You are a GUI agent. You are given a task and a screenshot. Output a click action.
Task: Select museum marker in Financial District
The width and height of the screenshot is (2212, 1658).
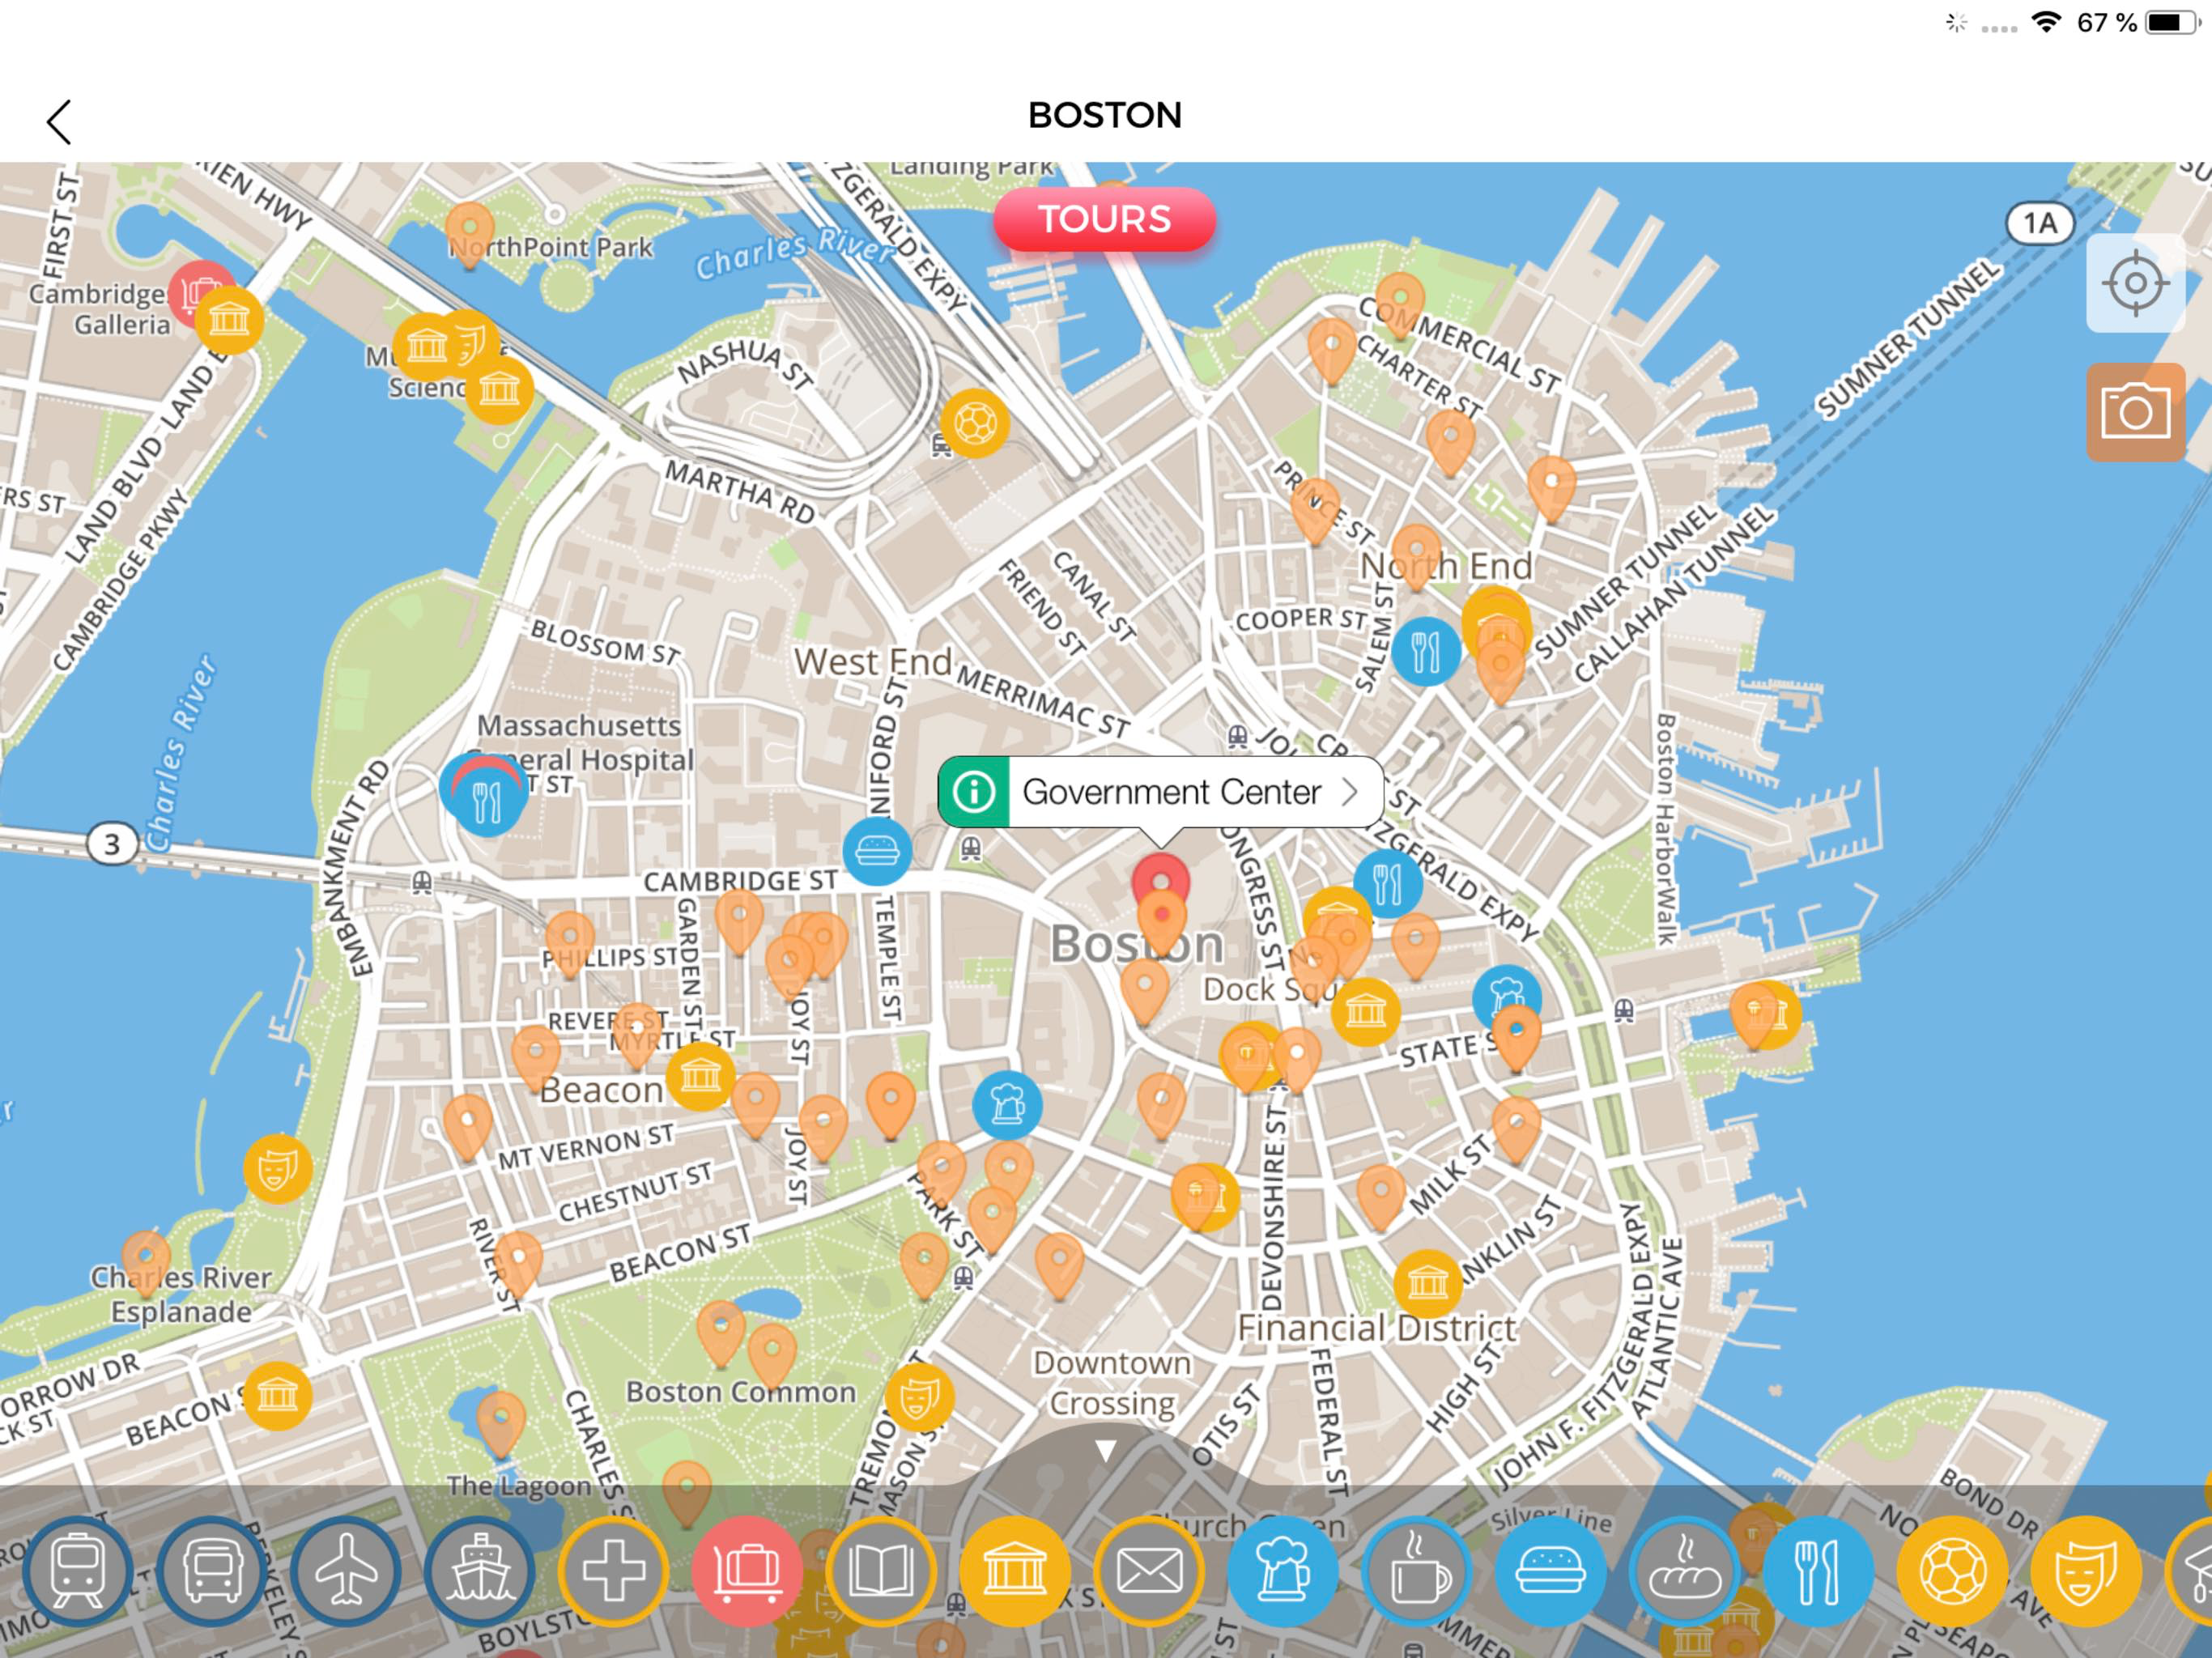pyautogui.click(x=1428, y=1283)
